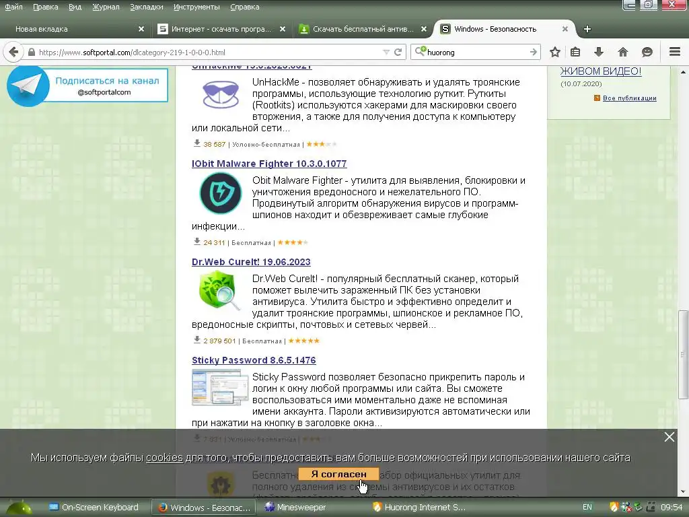689x517 pixels.
Task: Switch to Minesweeper taskbar item
Action: [x=295, y=508]
